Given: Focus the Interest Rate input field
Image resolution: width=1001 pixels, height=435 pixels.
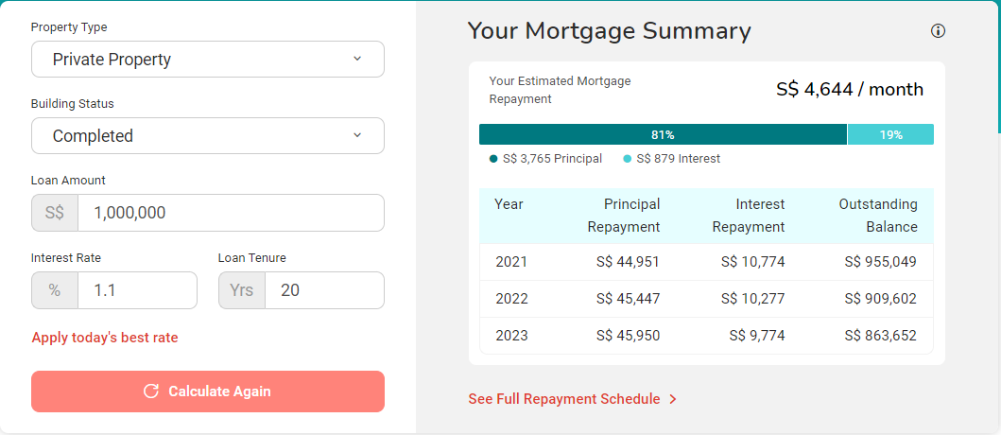Looking at the screenshot, I should click(136, 290).
